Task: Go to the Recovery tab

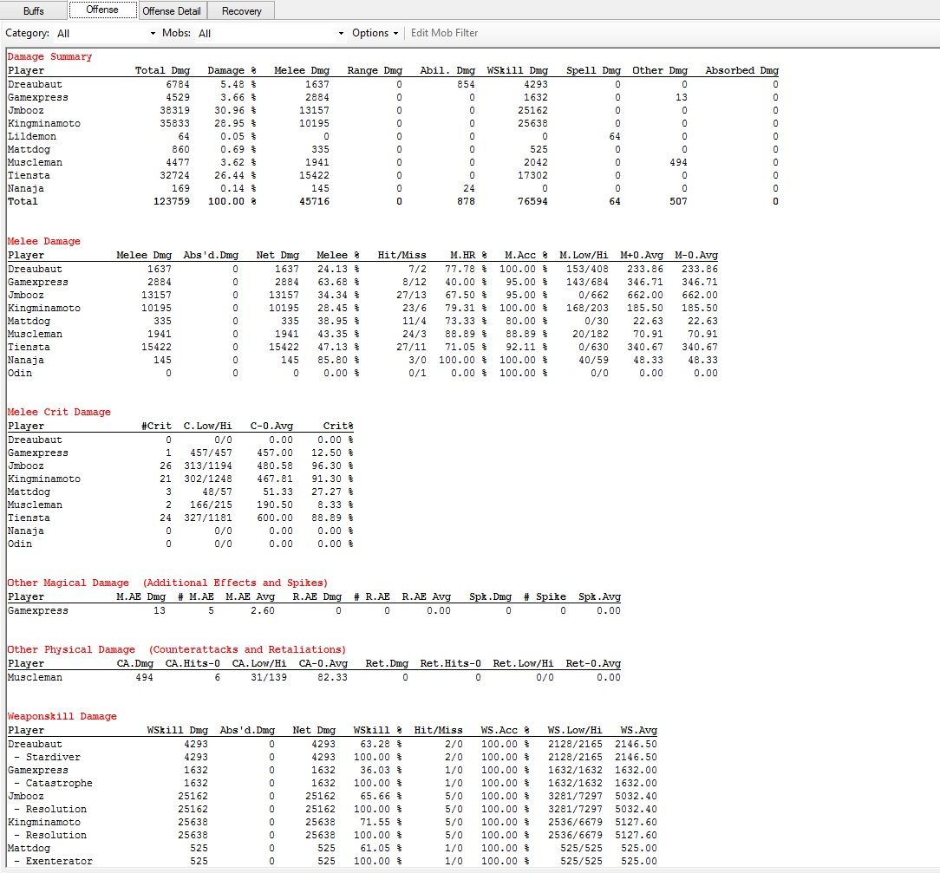Action: (x=241, y=11)
